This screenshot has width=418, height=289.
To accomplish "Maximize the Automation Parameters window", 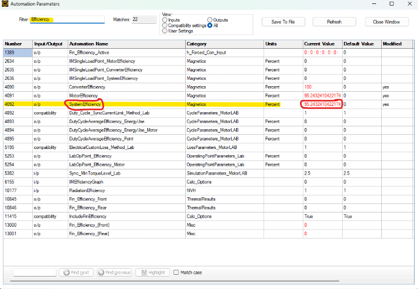I will [391, 4].
